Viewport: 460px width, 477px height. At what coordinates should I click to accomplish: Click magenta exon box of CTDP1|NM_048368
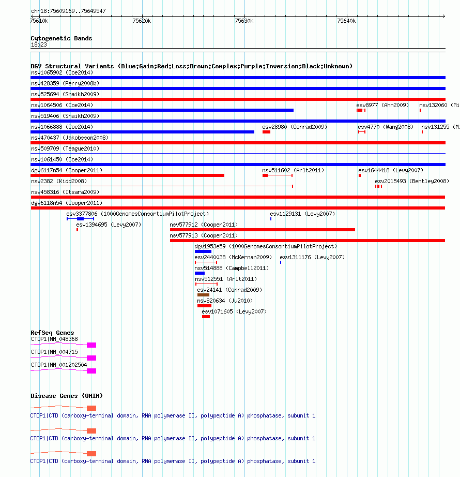(x=91, y=345)
